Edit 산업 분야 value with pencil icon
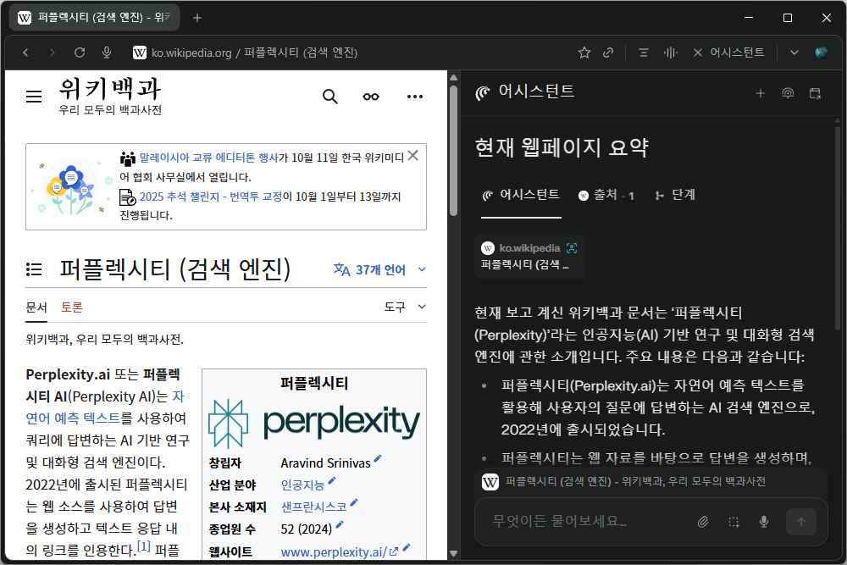Screen dimensions: 847x565 pyautogui.click(x=332, y=481)
